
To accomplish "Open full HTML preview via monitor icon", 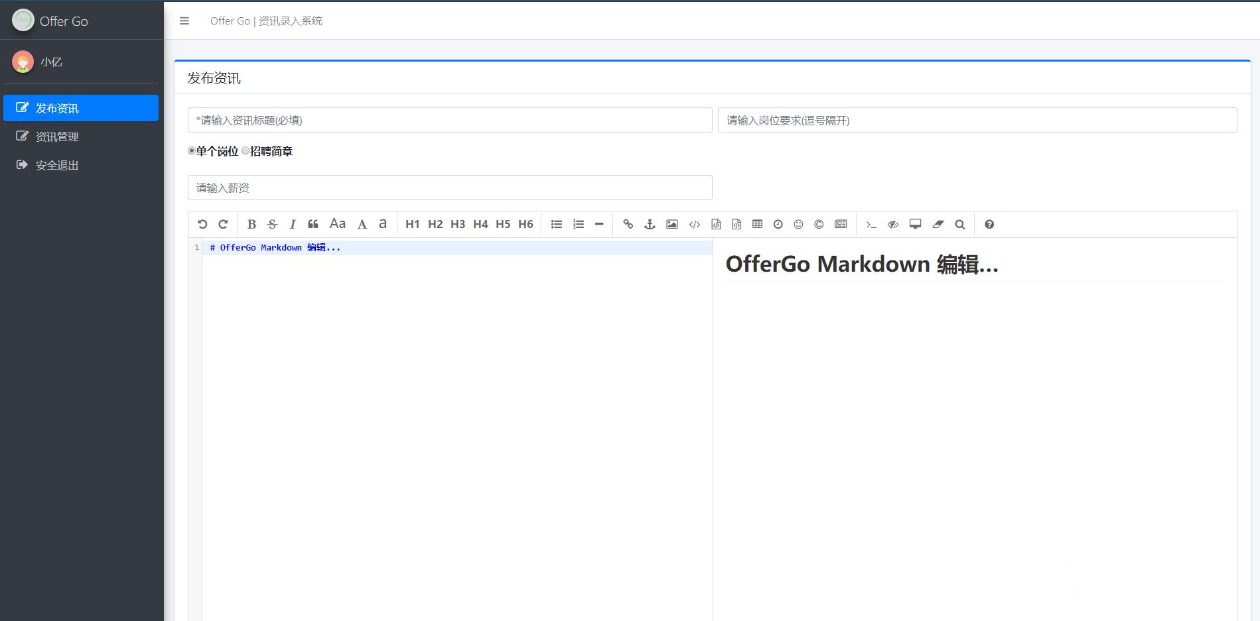I will pyautogui.click(x=916, y=224).
